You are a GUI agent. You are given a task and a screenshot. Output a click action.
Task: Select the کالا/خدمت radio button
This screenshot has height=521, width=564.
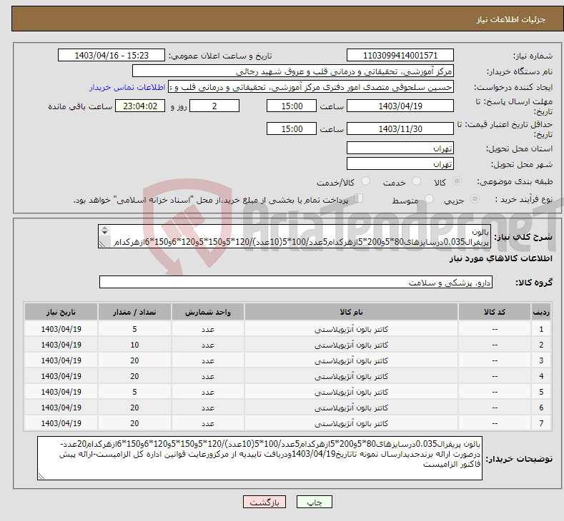point(365,181)
